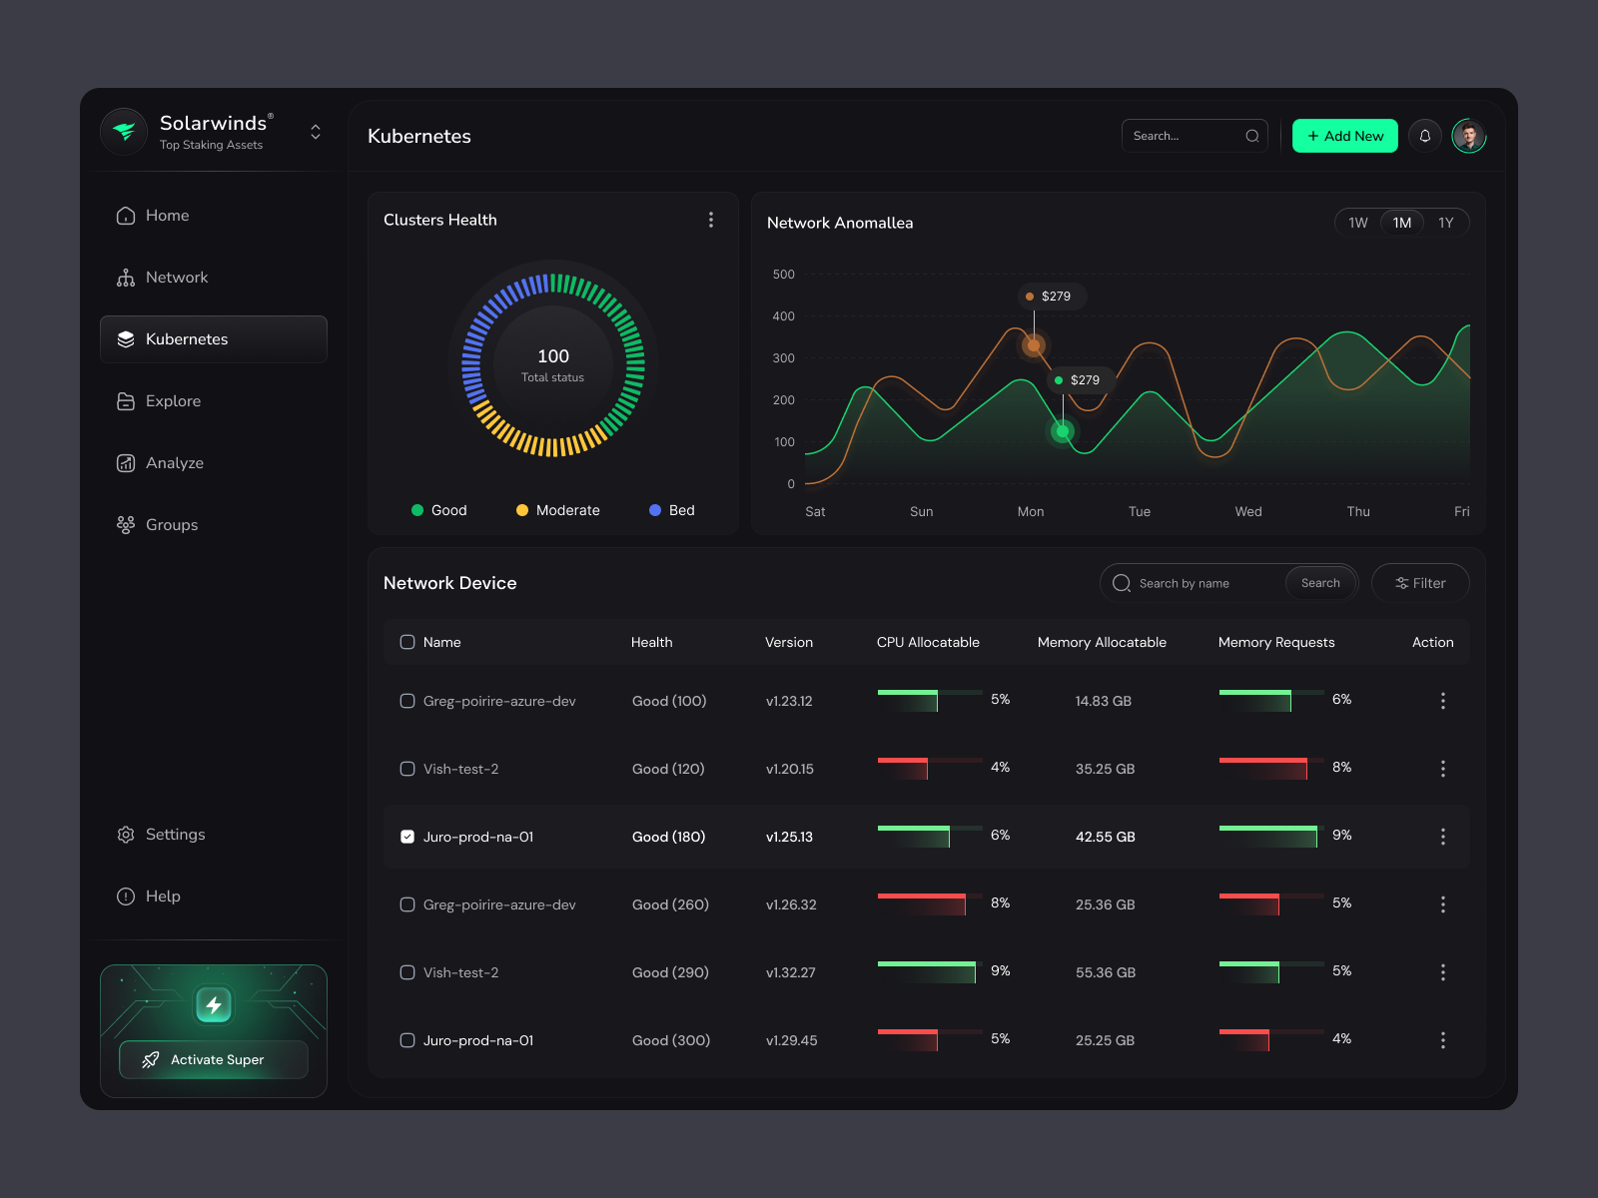Open the Analyze section

[214, 463]
